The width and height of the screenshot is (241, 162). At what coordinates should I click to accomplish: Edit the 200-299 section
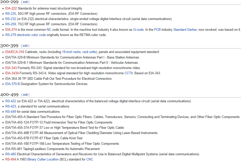point(25,2)
